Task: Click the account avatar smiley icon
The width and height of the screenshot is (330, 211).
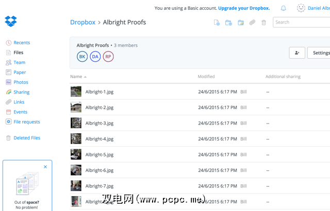Action: pyautogui.click(x=301, y=8)
